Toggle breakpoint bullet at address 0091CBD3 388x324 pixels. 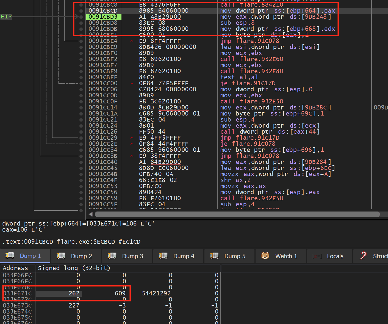click(81, 17)
